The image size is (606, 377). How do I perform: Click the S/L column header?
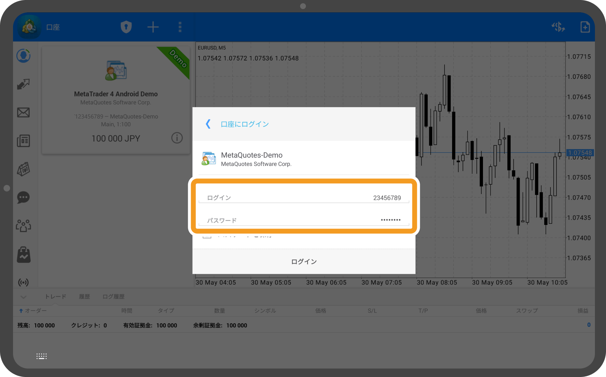click(x=372, y=311)
